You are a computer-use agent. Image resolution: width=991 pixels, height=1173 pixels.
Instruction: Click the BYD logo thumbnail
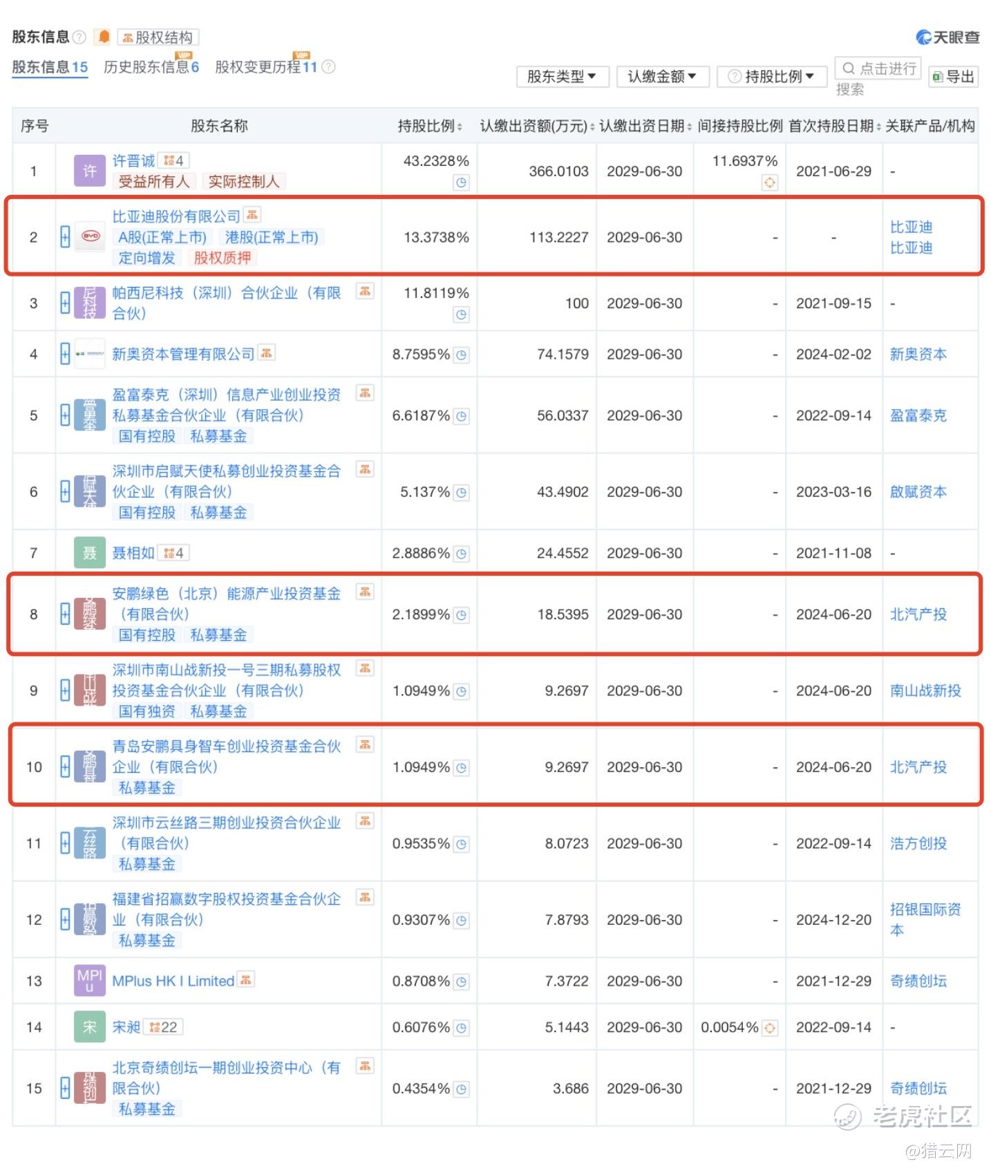coord(90,237)
